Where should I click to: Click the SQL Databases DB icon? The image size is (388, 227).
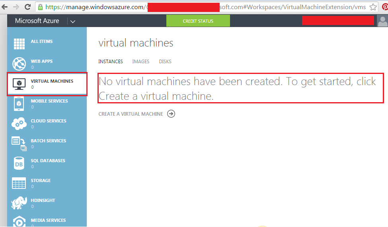[x=19, y=163]
